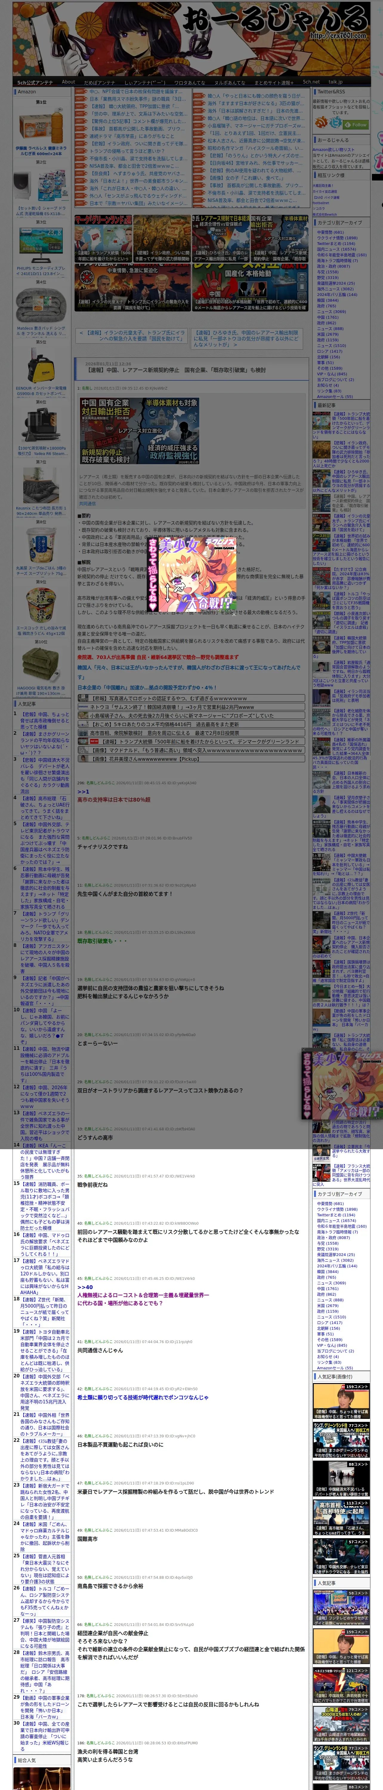The image size is (383, 1790).
Task: Follow the >>40 anchor in comment 45
Action: (85, 1288)
